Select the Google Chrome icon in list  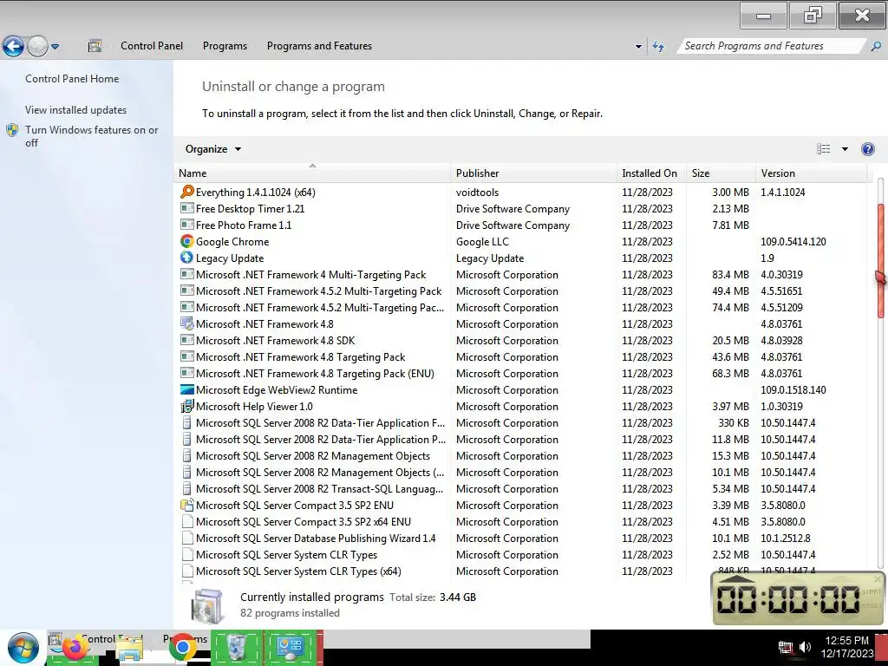[187, 241]
